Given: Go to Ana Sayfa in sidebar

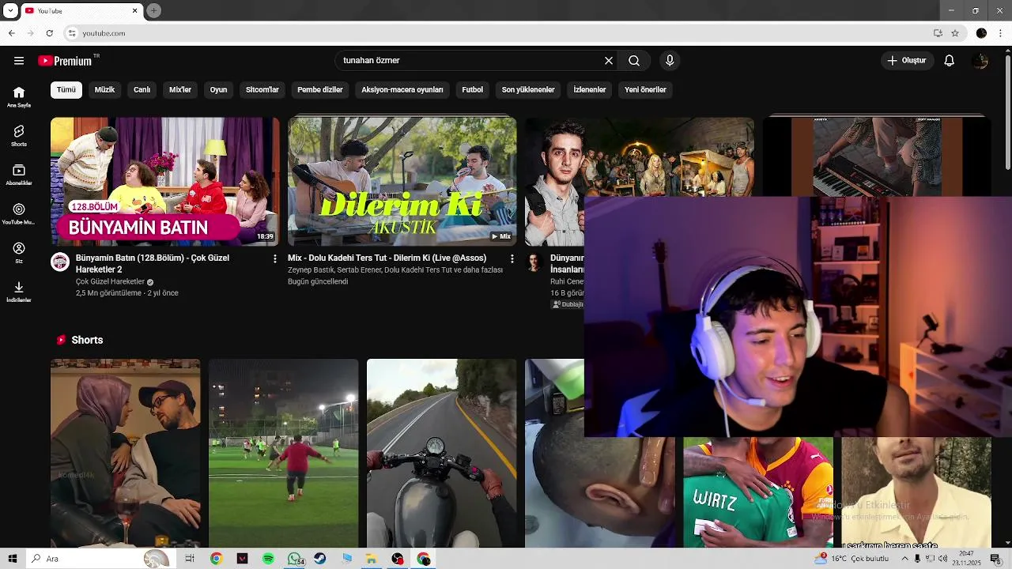Looking at the screenshot, I should (19, 97).
